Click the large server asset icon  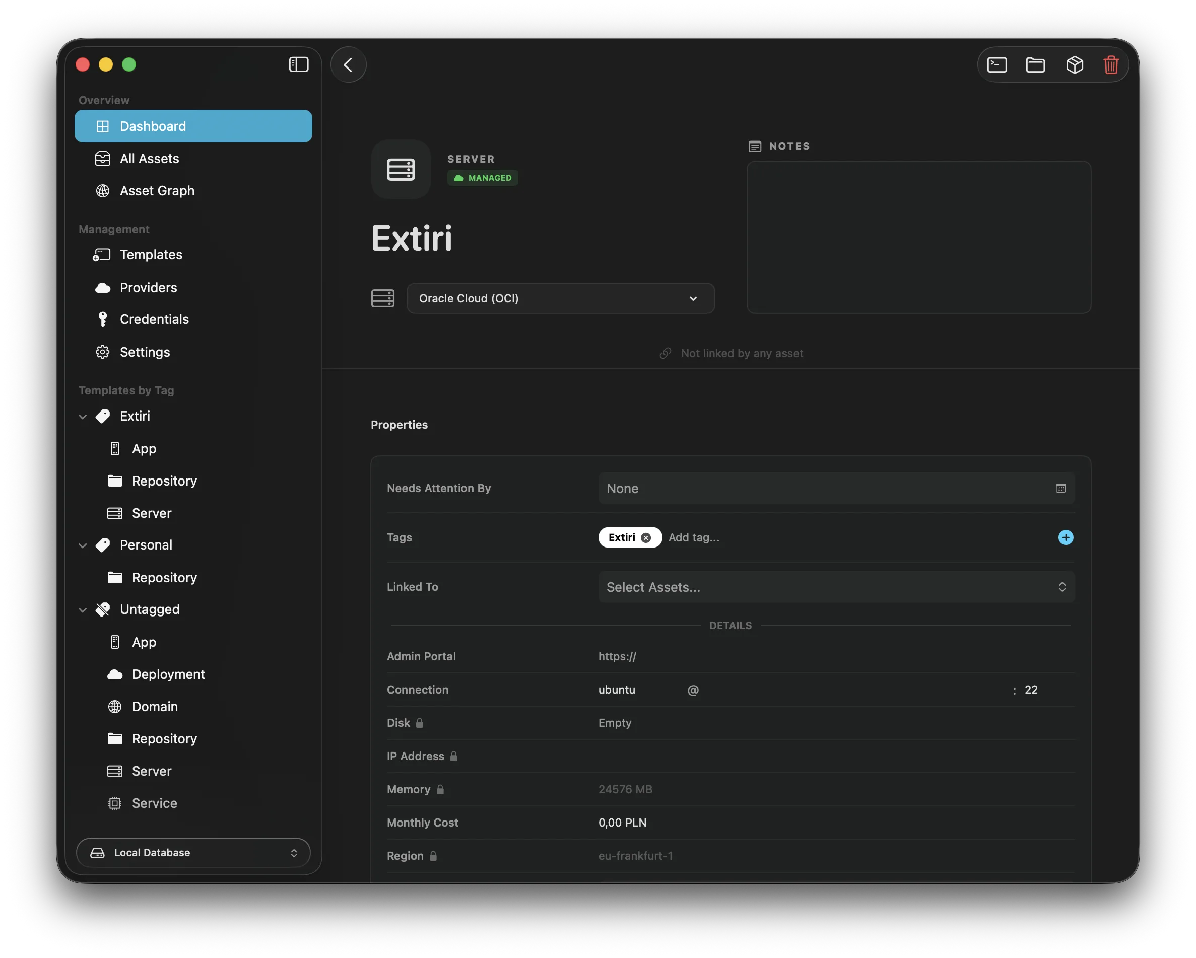click(x=401, y=169)
